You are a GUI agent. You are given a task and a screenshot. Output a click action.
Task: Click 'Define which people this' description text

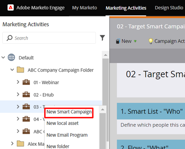(153, 125)
